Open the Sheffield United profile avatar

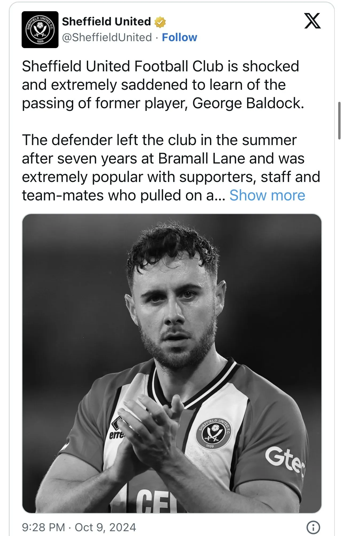(x=40, y=30)
